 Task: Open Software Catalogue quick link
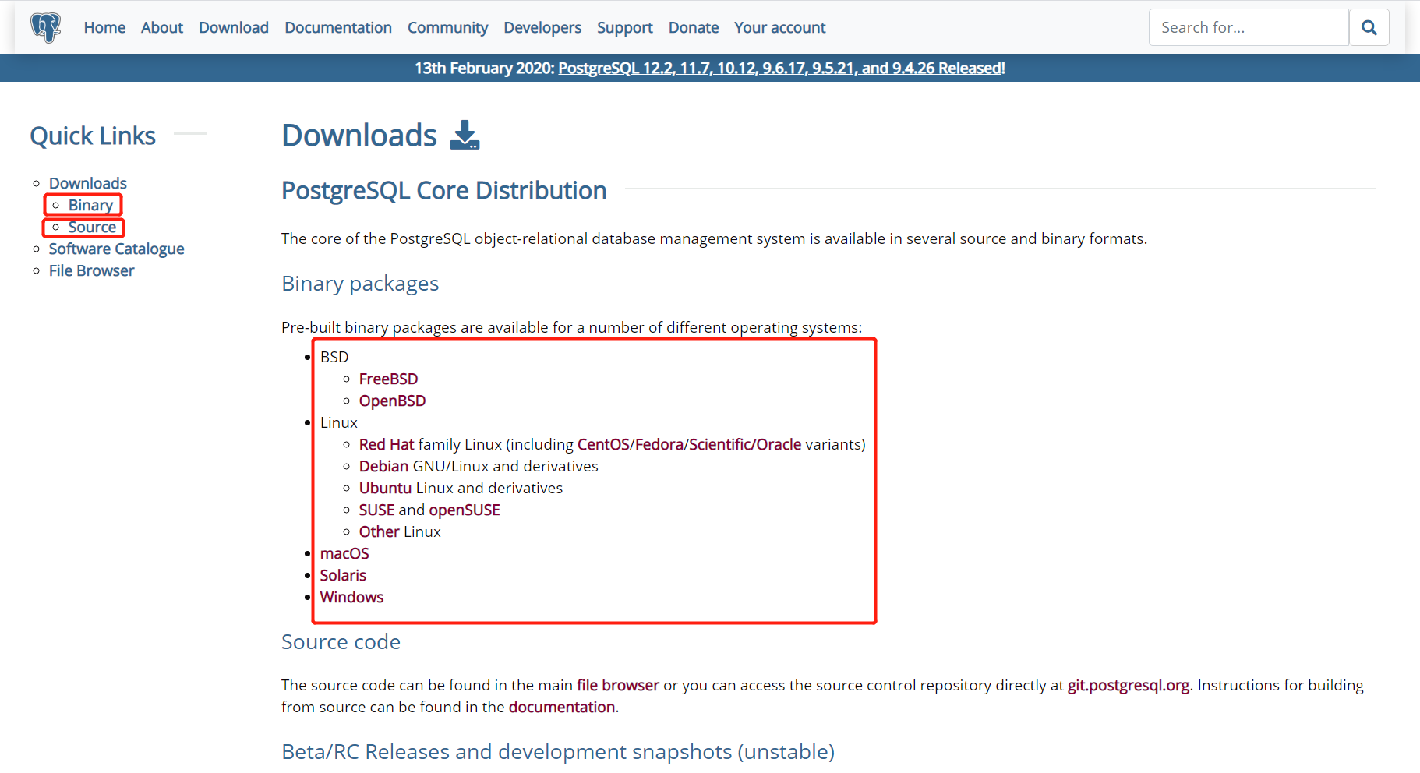tap(117, 249)
